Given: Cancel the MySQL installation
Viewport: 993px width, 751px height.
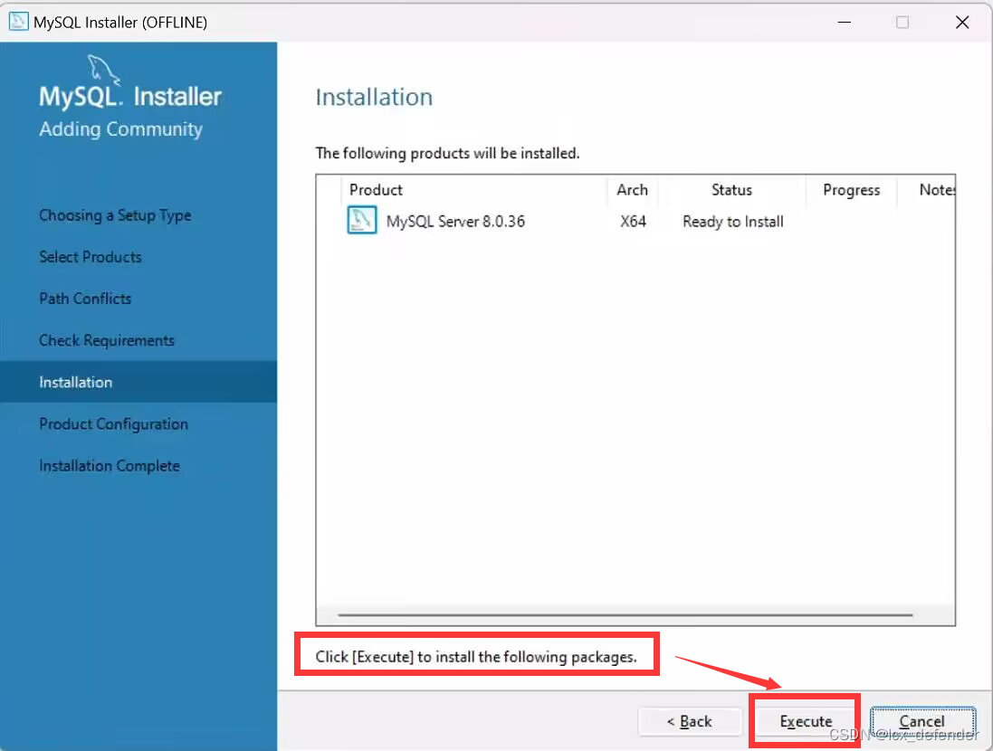Looking at the screenshot, I should [922, 721].
